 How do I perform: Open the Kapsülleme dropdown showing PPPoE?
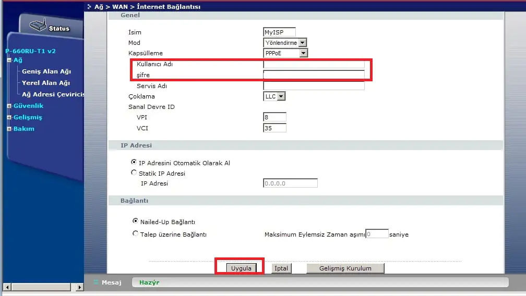(285, 53)
